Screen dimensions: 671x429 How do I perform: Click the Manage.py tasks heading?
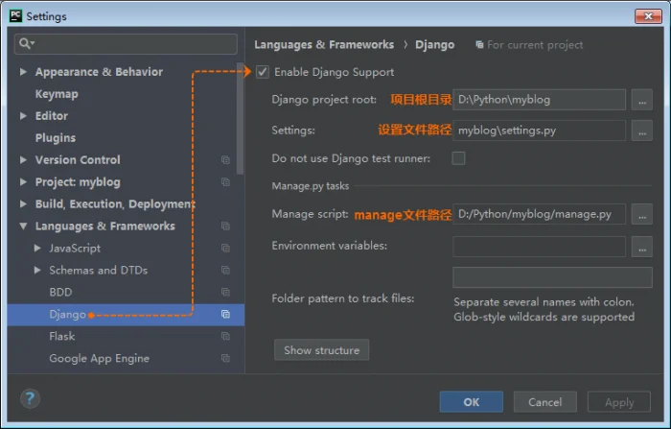(x=311, y=186)
